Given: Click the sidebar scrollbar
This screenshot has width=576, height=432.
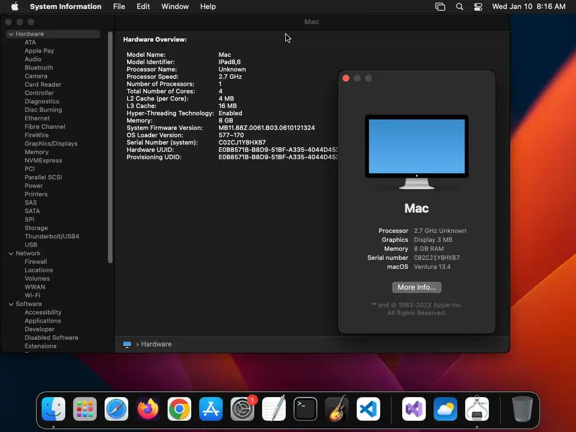Looking at the screenshot, I should (x=110, y=147).
